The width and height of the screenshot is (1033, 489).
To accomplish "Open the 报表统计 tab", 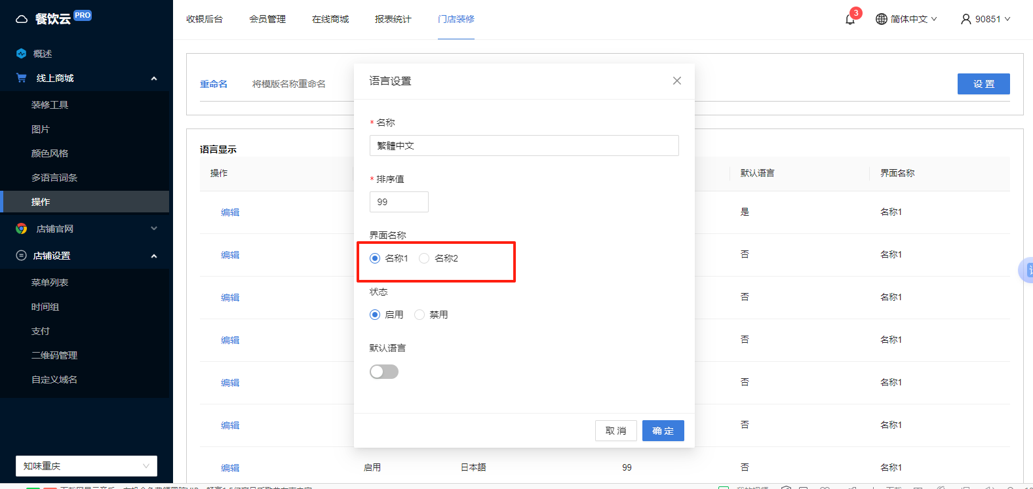I will pos(393,19).
